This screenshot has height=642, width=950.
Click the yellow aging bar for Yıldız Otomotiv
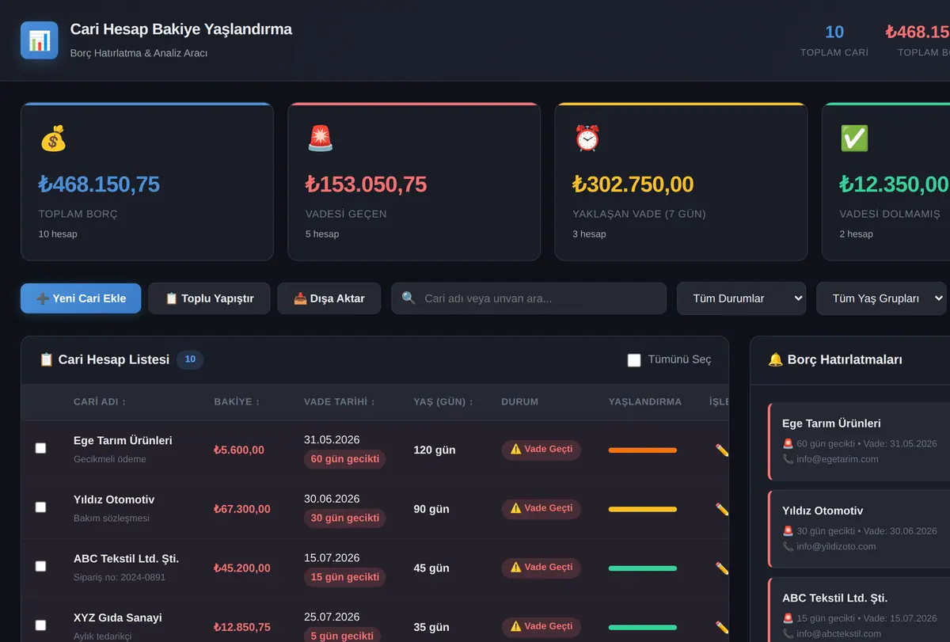pyautogui.click(x=643, y=509)
